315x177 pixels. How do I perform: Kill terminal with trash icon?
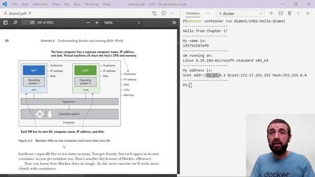(289, 13)
